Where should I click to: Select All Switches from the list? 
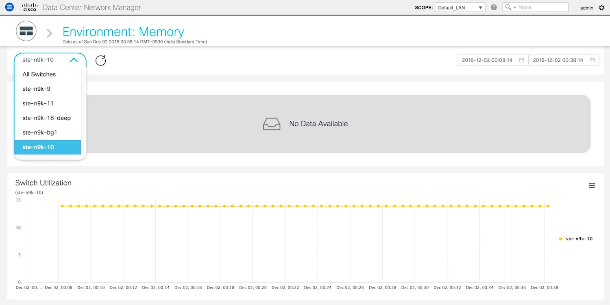[x=39, y=74]
